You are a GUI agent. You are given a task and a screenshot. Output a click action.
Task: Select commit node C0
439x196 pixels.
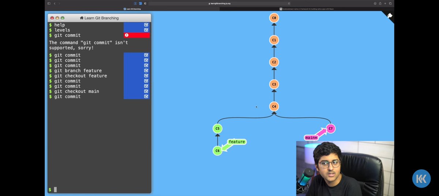(274, 18)
